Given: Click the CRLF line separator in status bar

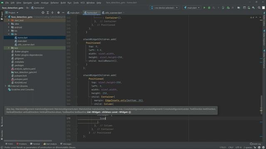Looking at the screenshot, I should click(231, 147).
